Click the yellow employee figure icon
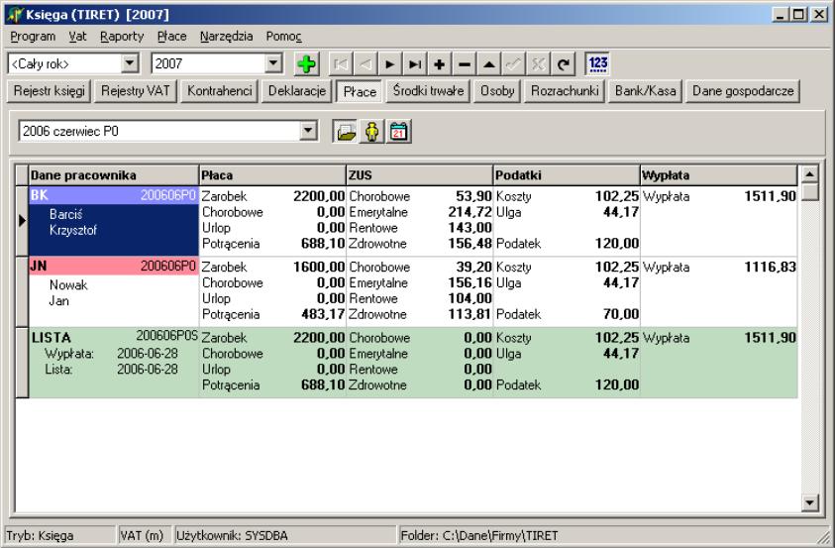Screen dimensions: 835x548 pos(371,132)
